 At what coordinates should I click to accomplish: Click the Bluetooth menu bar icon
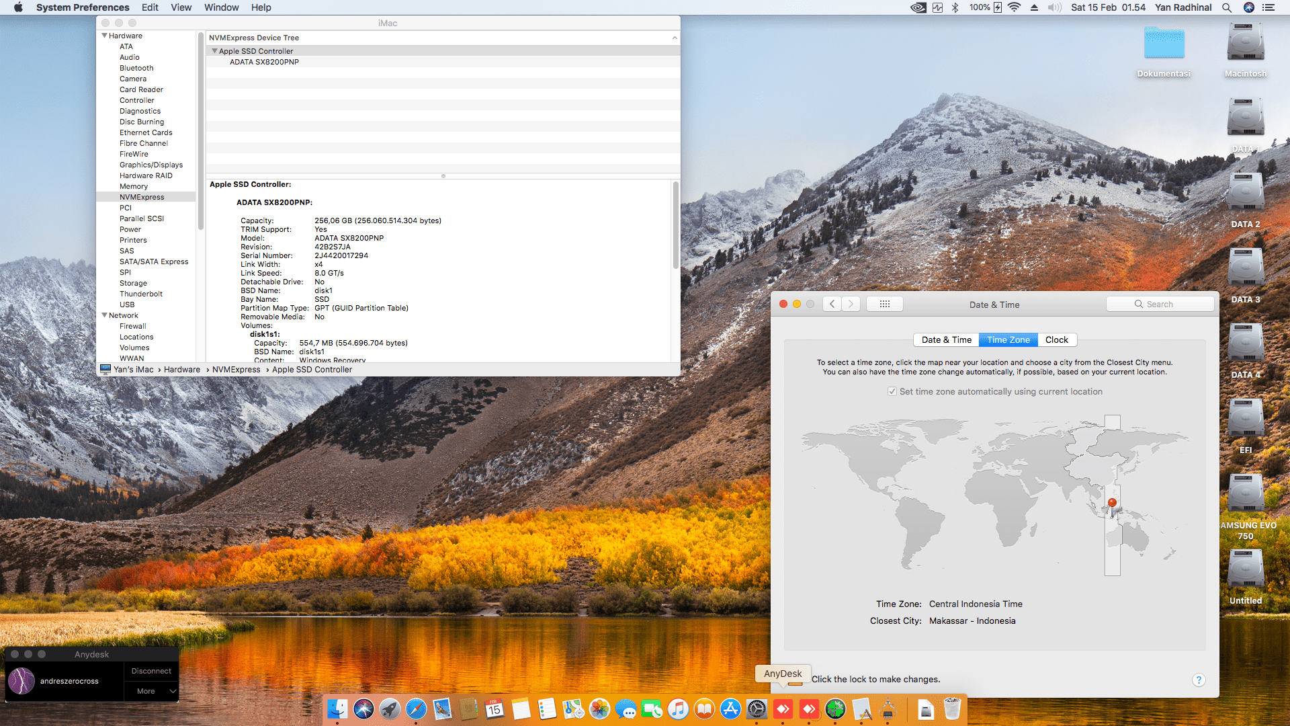[x=955, y=7]
